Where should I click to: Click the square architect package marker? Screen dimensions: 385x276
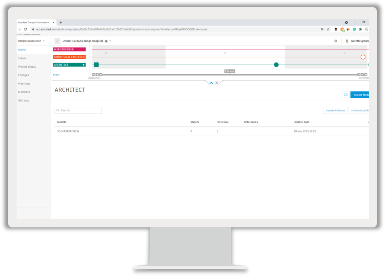97,65
